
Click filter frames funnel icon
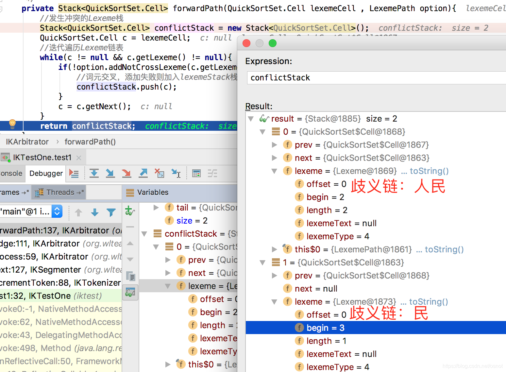pyautogui.click(x=111, y=212)
